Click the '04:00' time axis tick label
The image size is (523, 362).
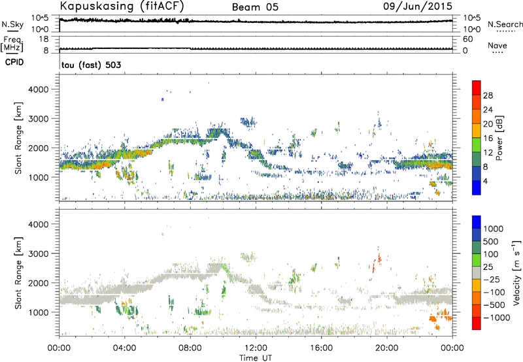coord(124,348)
